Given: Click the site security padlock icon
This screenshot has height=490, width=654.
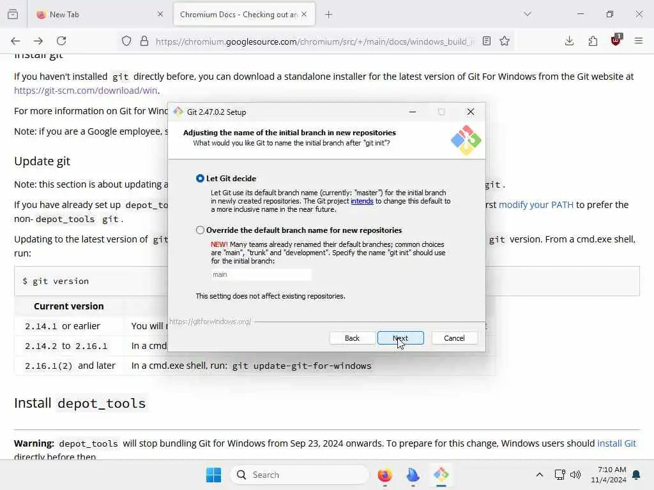Looking at the screenshot, I should pyautogui.click(x=144, y=41).
